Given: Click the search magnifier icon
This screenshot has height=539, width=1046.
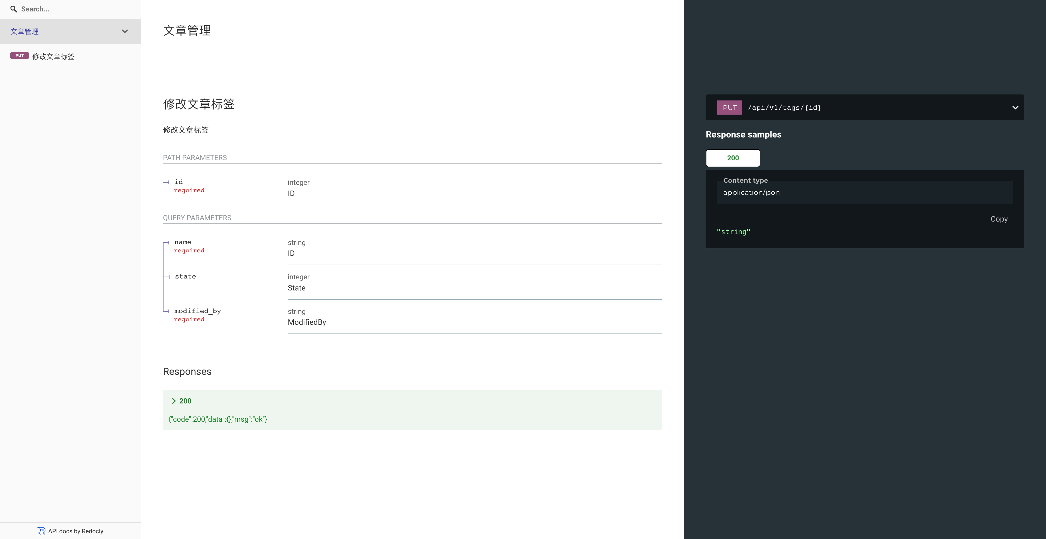Looking at the screenshot, I should point(14,9).
